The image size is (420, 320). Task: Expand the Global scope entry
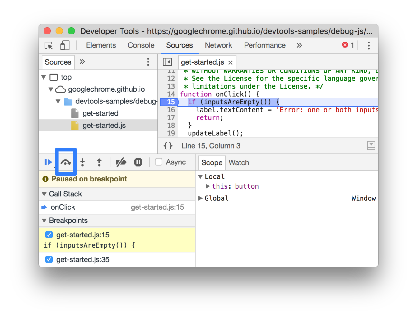tap(200, 198)
